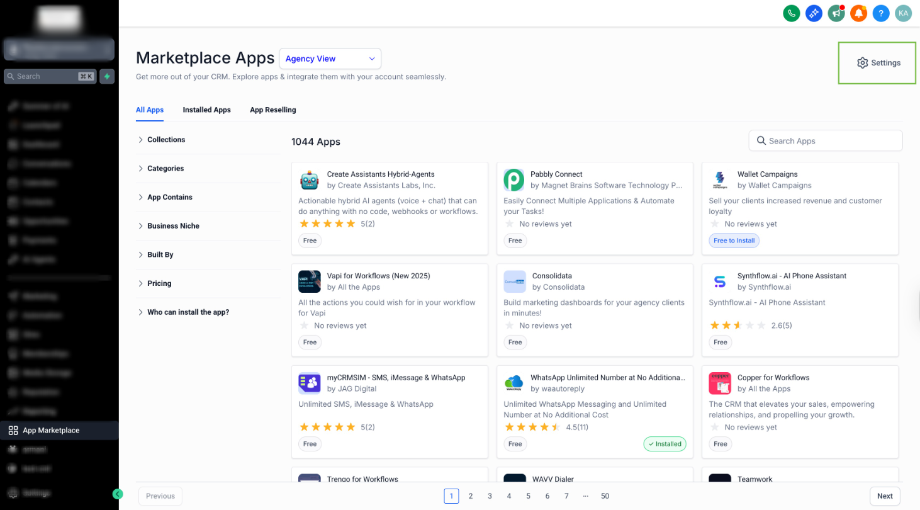Screen dimensions: 920x510
Task: Open the Agency View dropdown
Action: point(330,59)
